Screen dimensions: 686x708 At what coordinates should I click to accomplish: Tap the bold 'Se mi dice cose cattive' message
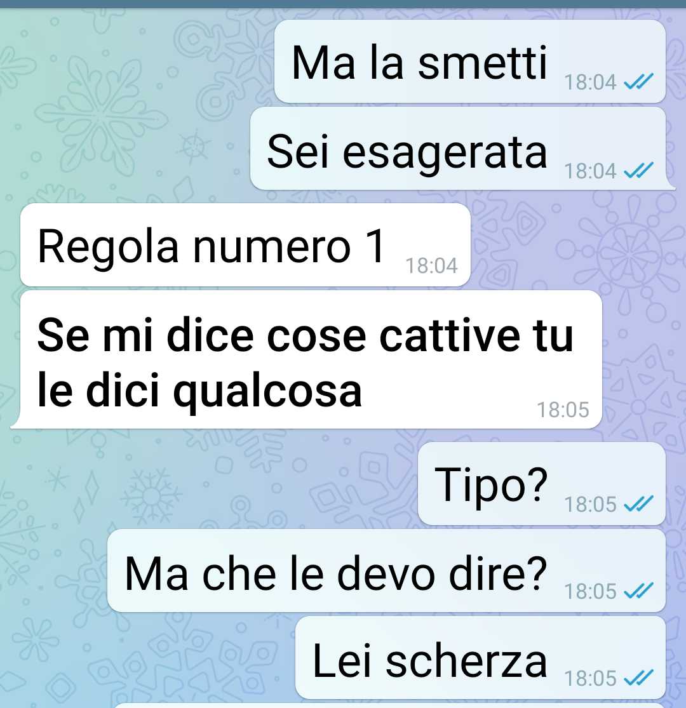coord(307,359)
